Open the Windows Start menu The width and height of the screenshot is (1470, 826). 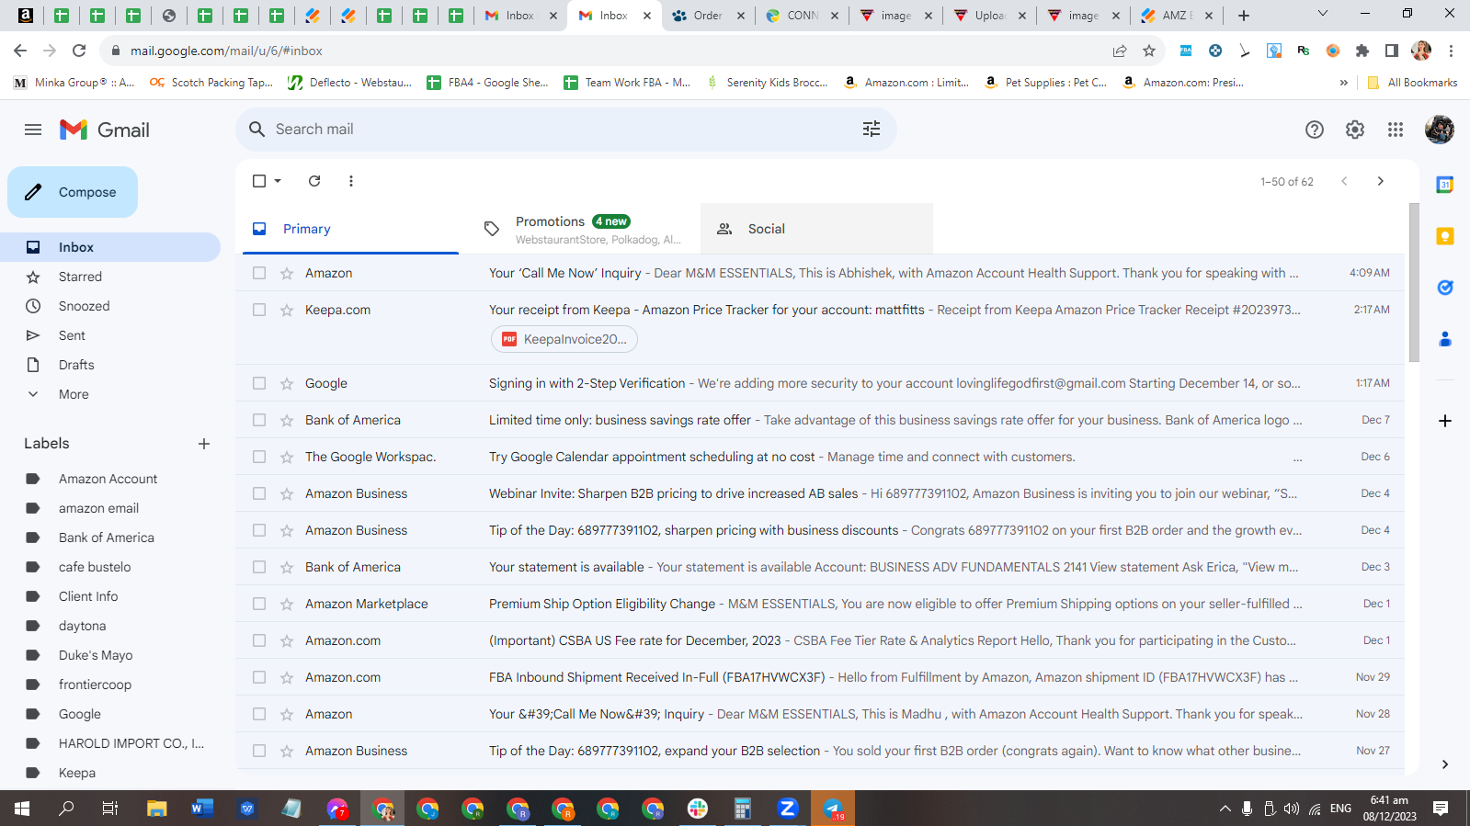click(22, 809)
